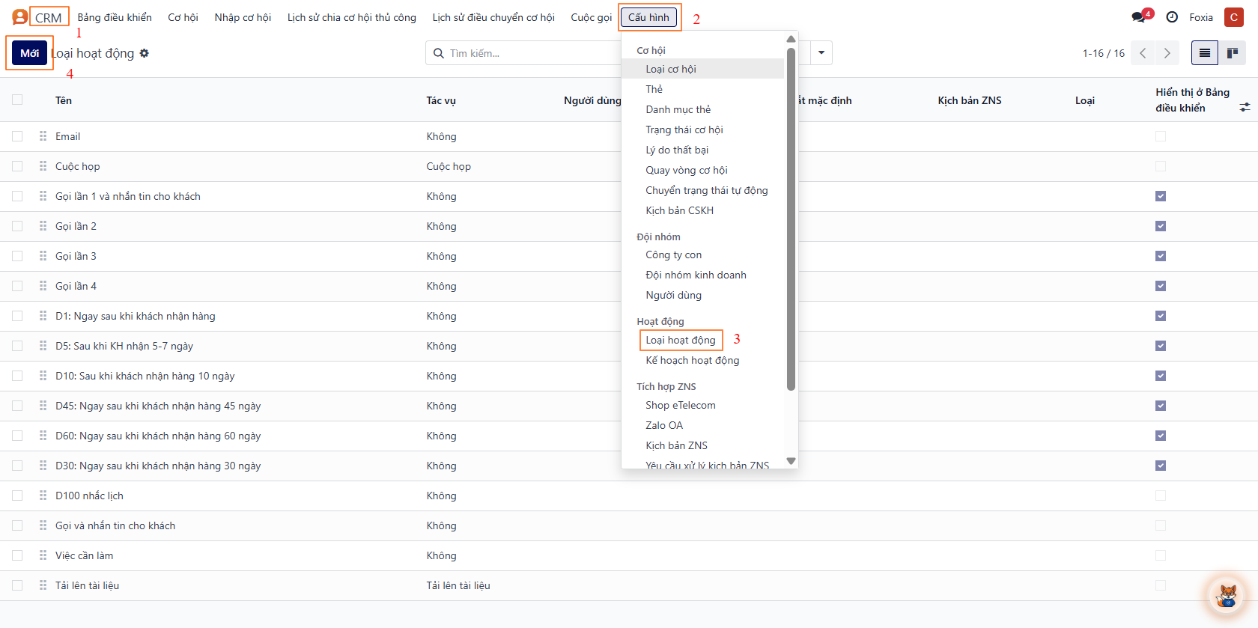Click the fox chatbot assistant icon
The height and width of the screenshot is (628, 1258).
point(1227,596)
